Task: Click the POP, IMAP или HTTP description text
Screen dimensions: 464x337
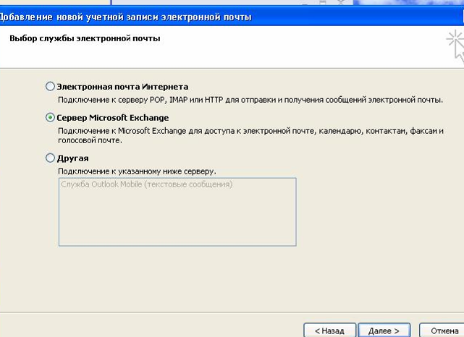Action: click(x=250, y=100)
